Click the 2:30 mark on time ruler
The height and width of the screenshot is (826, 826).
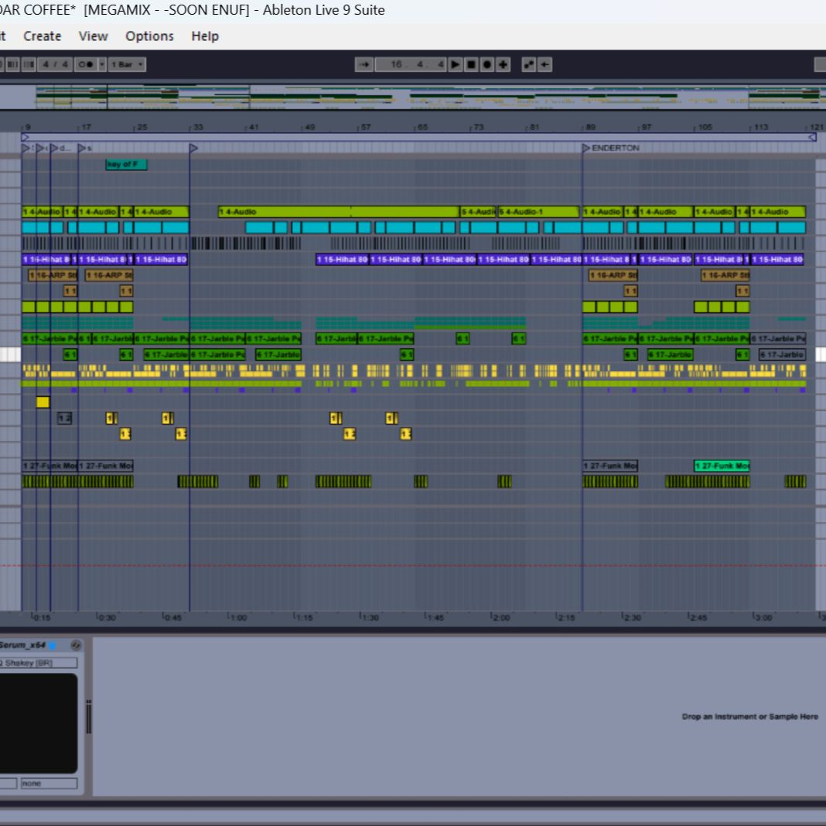pyautogui.click(x=631, y=617)
